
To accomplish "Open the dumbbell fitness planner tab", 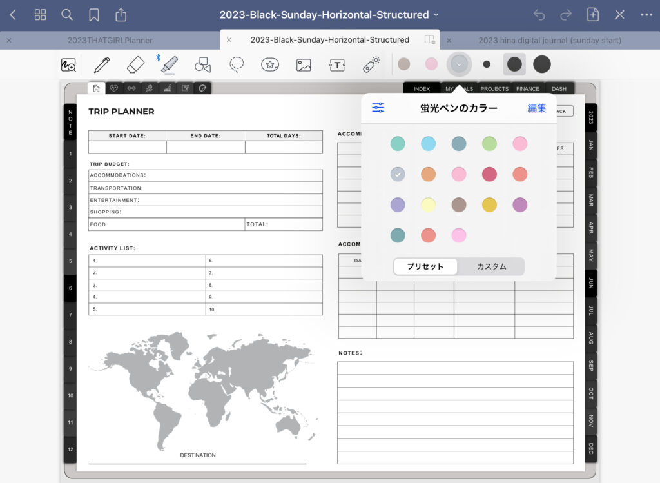I will pos(131,88).
